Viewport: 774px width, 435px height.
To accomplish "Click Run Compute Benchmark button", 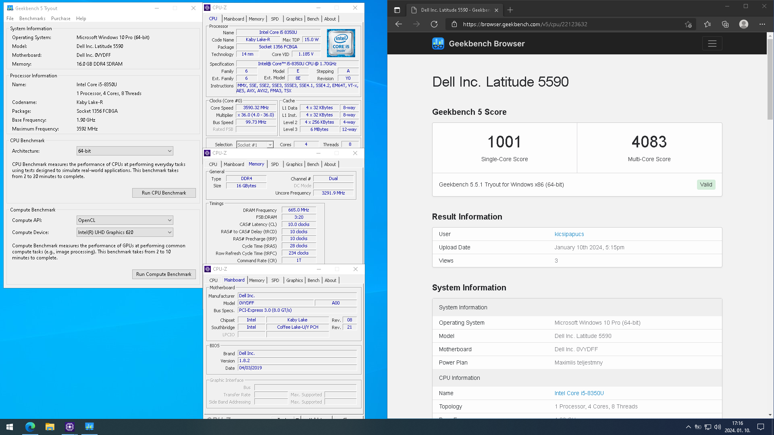I will [164, 274].
